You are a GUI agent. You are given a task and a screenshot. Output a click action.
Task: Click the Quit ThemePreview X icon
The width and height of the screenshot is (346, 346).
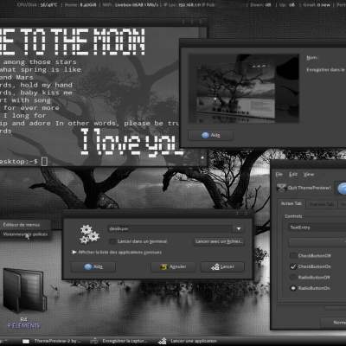click(x=281, y=188)
